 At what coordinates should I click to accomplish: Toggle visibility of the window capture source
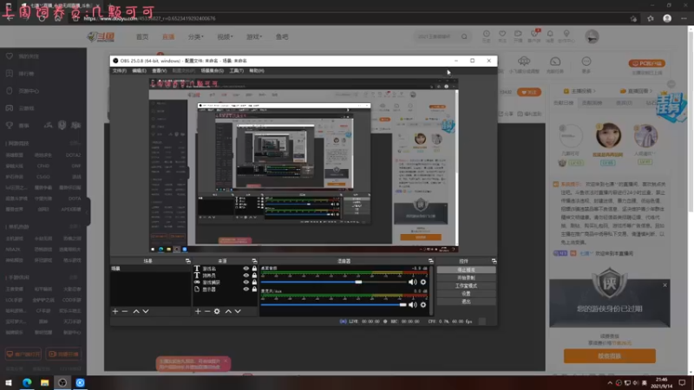tap(246, 283)
